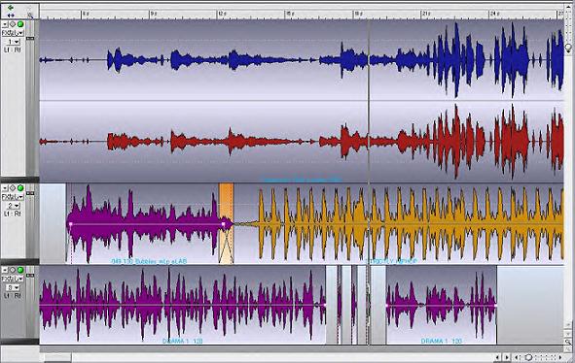Image resolution: width=575 pixels, height=363 pixels.
Task: Toggle track 2 green mute light
Action: point(20,187)
